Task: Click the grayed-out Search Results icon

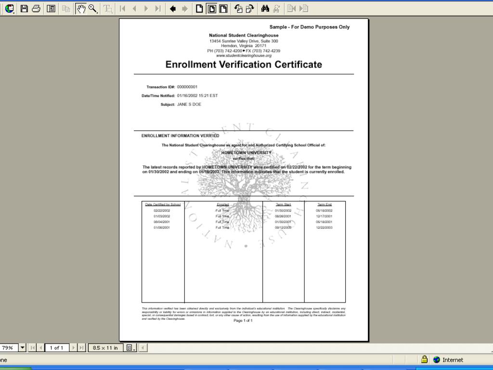Action: 277,9
